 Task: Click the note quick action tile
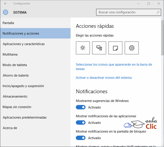[x=115, y=48]
